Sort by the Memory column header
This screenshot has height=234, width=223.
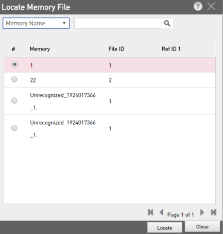tap(40, 49)
